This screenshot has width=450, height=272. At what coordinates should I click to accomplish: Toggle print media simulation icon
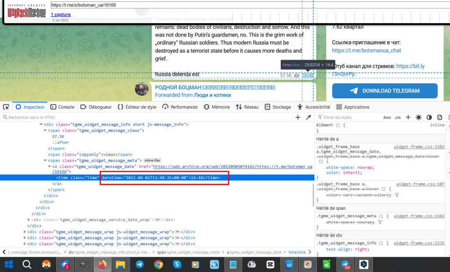439,117
